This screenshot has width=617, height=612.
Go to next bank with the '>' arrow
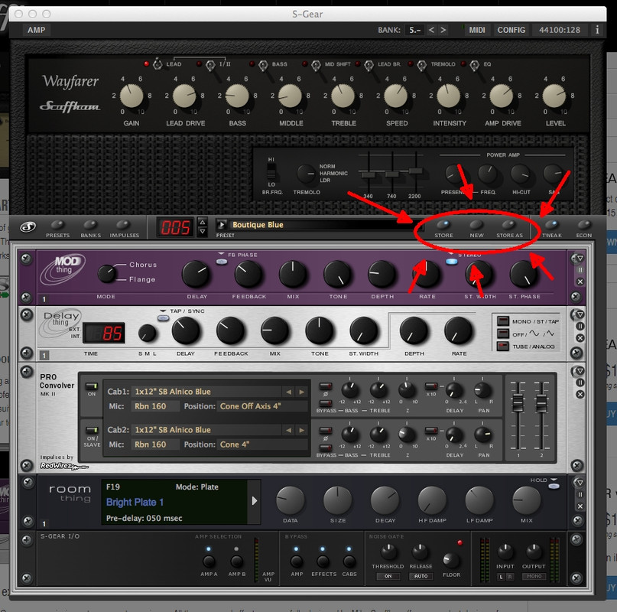[443, 30]
